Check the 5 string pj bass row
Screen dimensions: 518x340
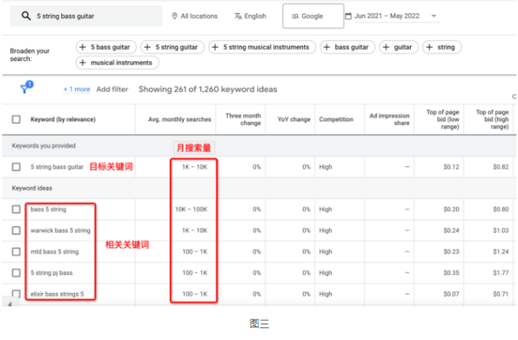pyautogui.click(x=16, y=273)
